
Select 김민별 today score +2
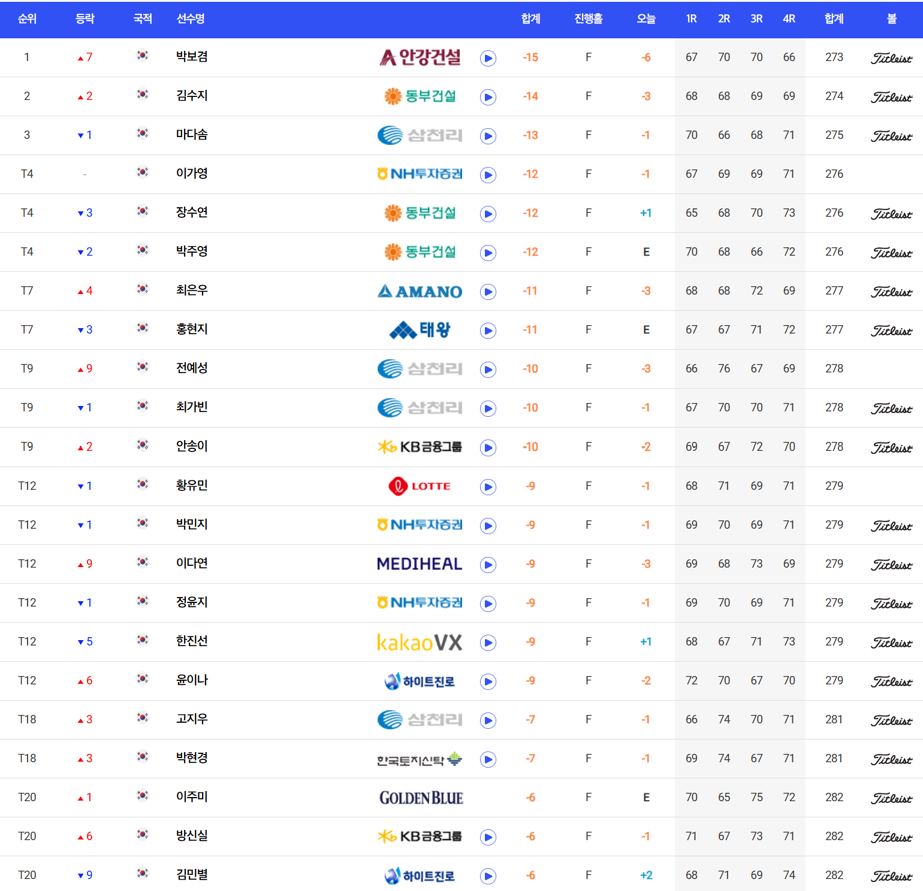(646, 875)
